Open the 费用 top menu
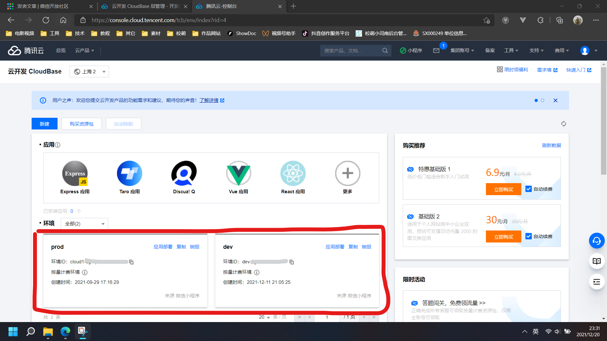The height and width of the screenshot is (341, 607). [561, 51]
